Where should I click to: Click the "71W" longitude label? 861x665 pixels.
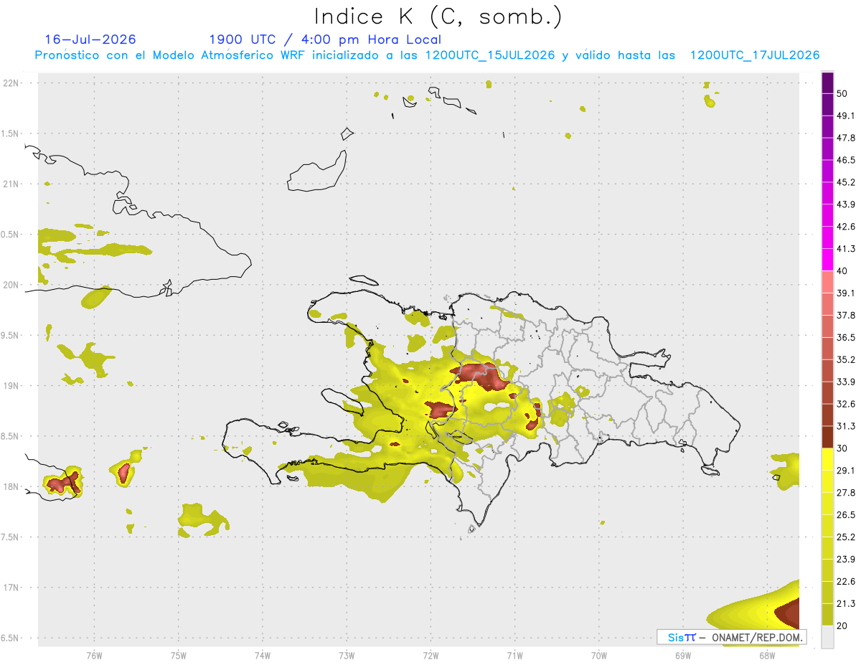click(x=514, y=656)
